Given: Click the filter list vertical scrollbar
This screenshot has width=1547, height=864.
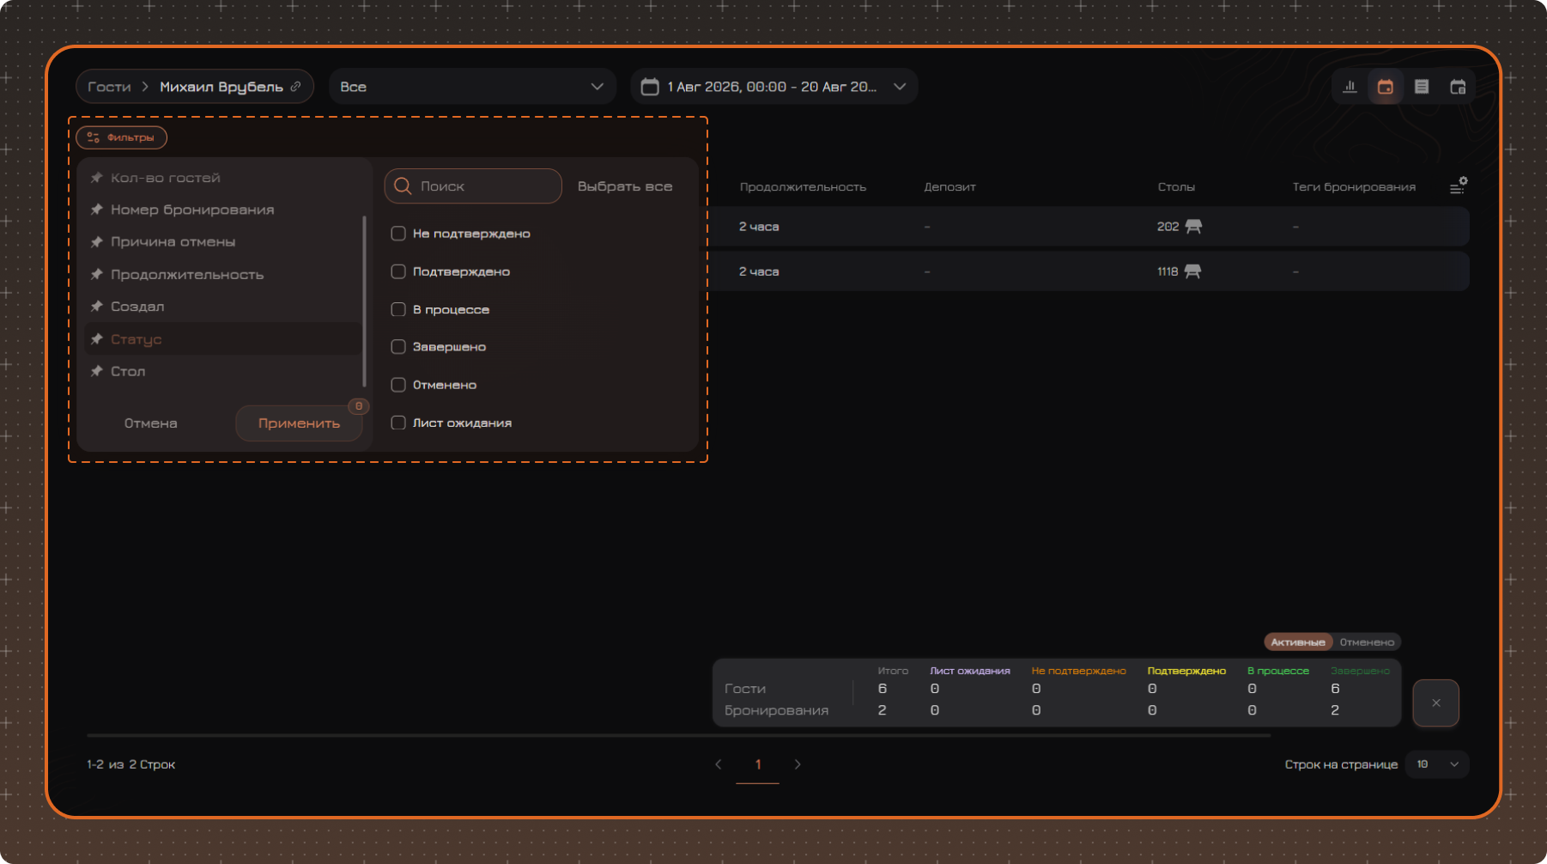Looking at the screenshot, I should (x=365, y=301).
